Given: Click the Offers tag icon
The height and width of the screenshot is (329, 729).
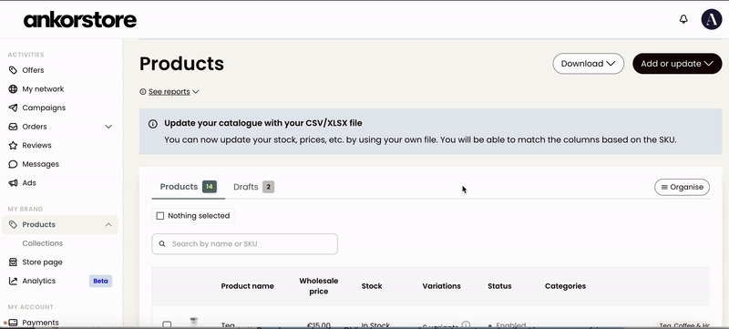Looking at the screenshot, I should coord(13,70).
